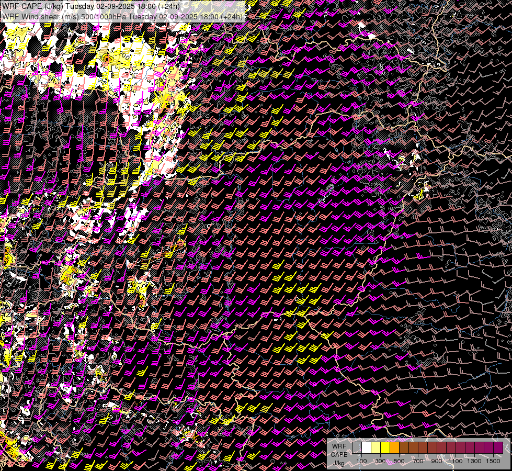Image resolution: width=512 pixels, height=471 pixels.
Task: Click the legend label "300"
Action: [x=380, y=461]
